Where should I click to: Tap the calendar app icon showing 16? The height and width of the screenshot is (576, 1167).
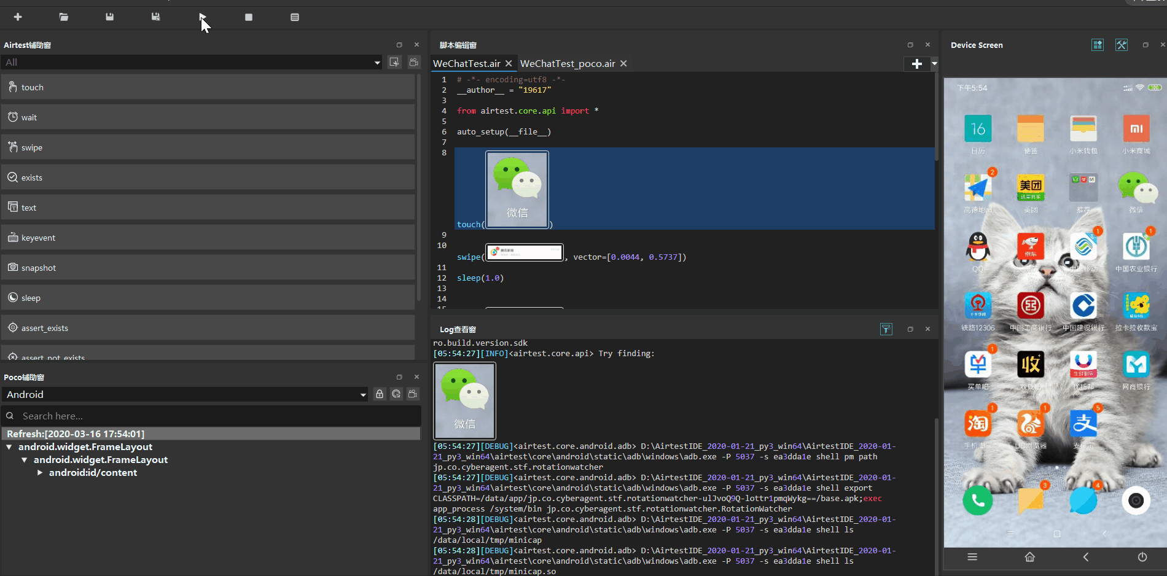tap(978, 128)
